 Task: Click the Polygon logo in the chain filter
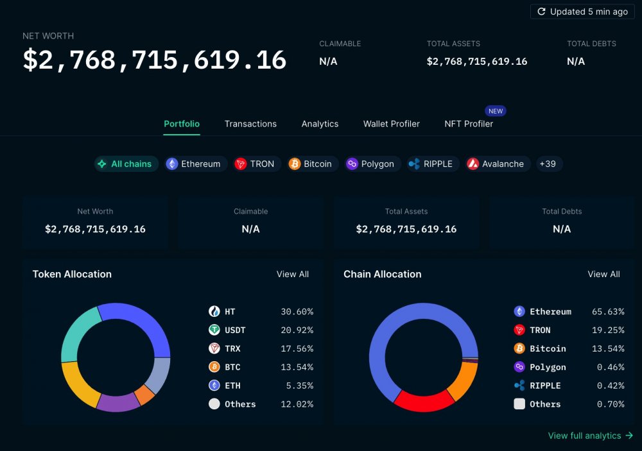[352, 164]
